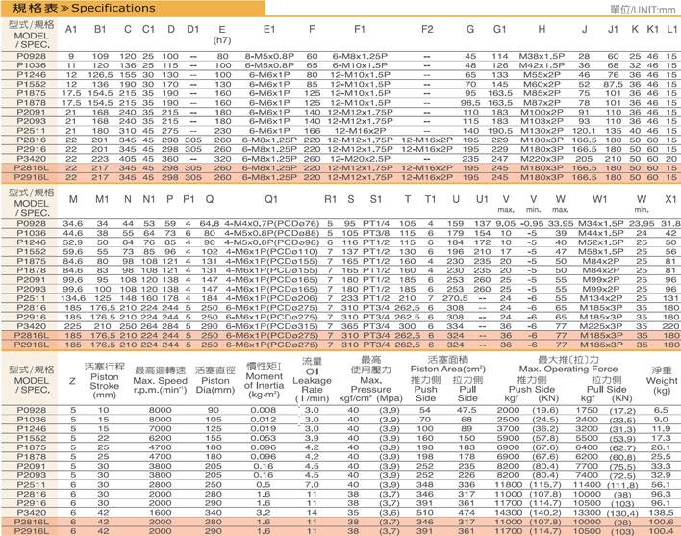Click the "Moment of Inertia" column header
This screenshot has width=681, height=536.
pos(264,380)
